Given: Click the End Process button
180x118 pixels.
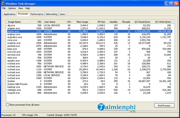Looking at the screenshot, I should click(x=164, y=105).
